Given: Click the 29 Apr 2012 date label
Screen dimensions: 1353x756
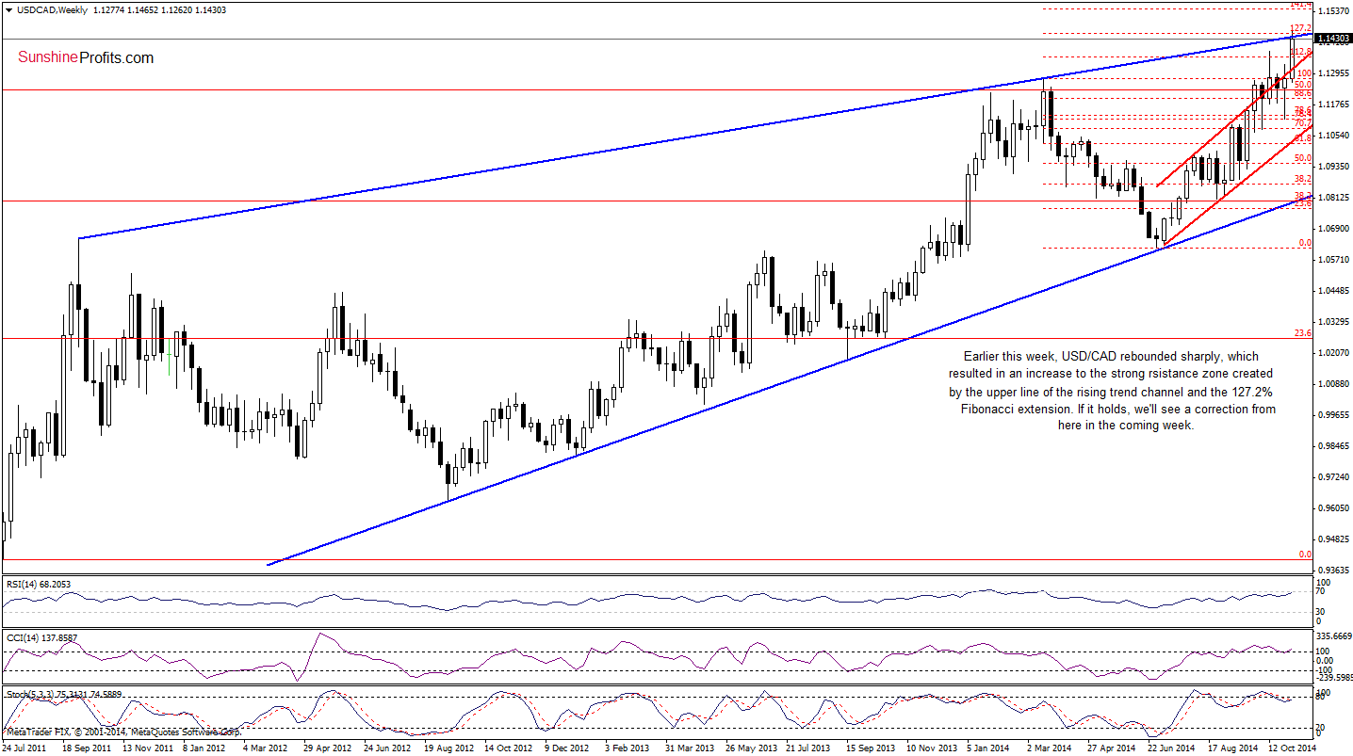Looking at the screenshot, I should coord(326,747).
